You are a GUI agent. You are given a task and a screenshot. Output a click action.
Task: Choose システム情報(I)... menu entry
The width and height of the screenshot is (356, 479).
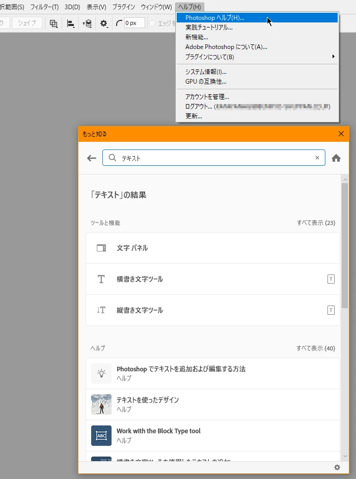(x=257, y=72)
